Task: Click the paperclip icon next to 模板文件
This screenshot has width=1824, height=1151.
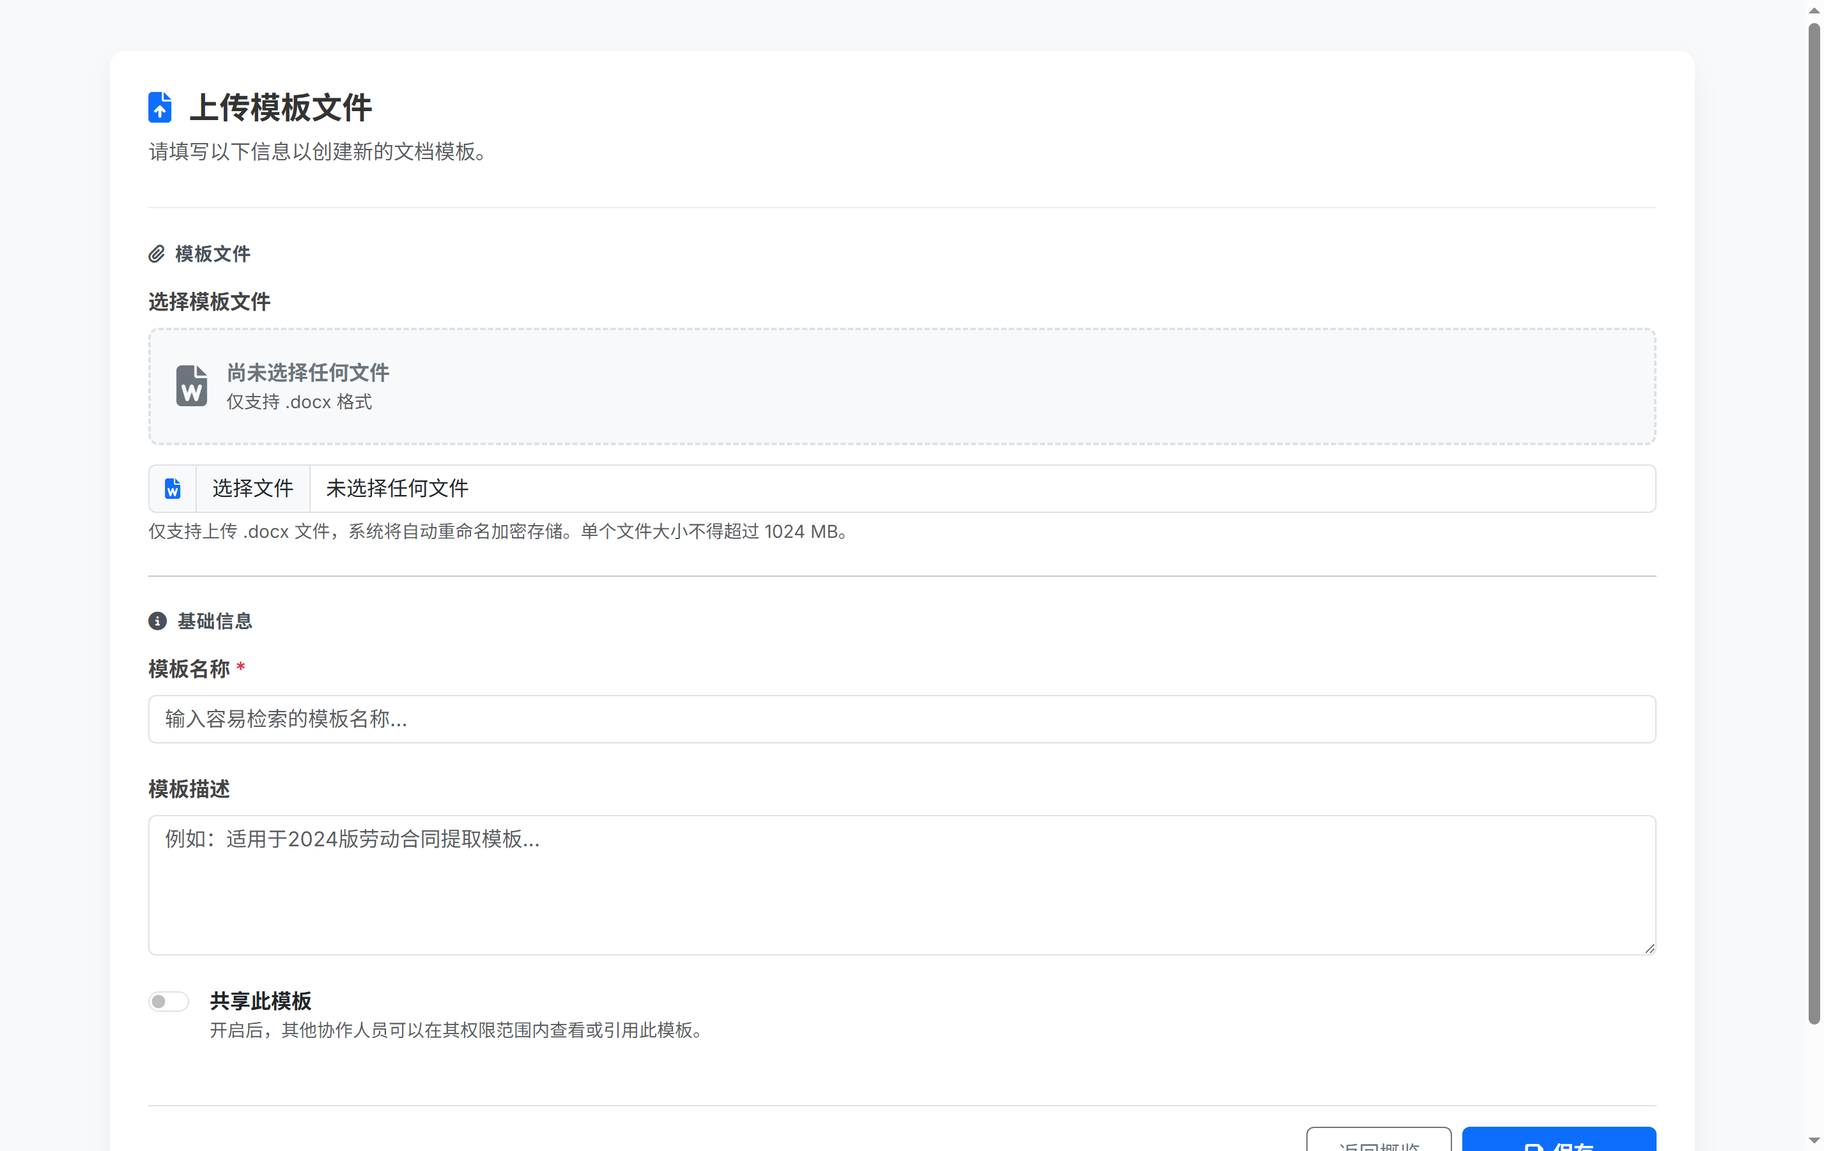Action: coord(157,254)
